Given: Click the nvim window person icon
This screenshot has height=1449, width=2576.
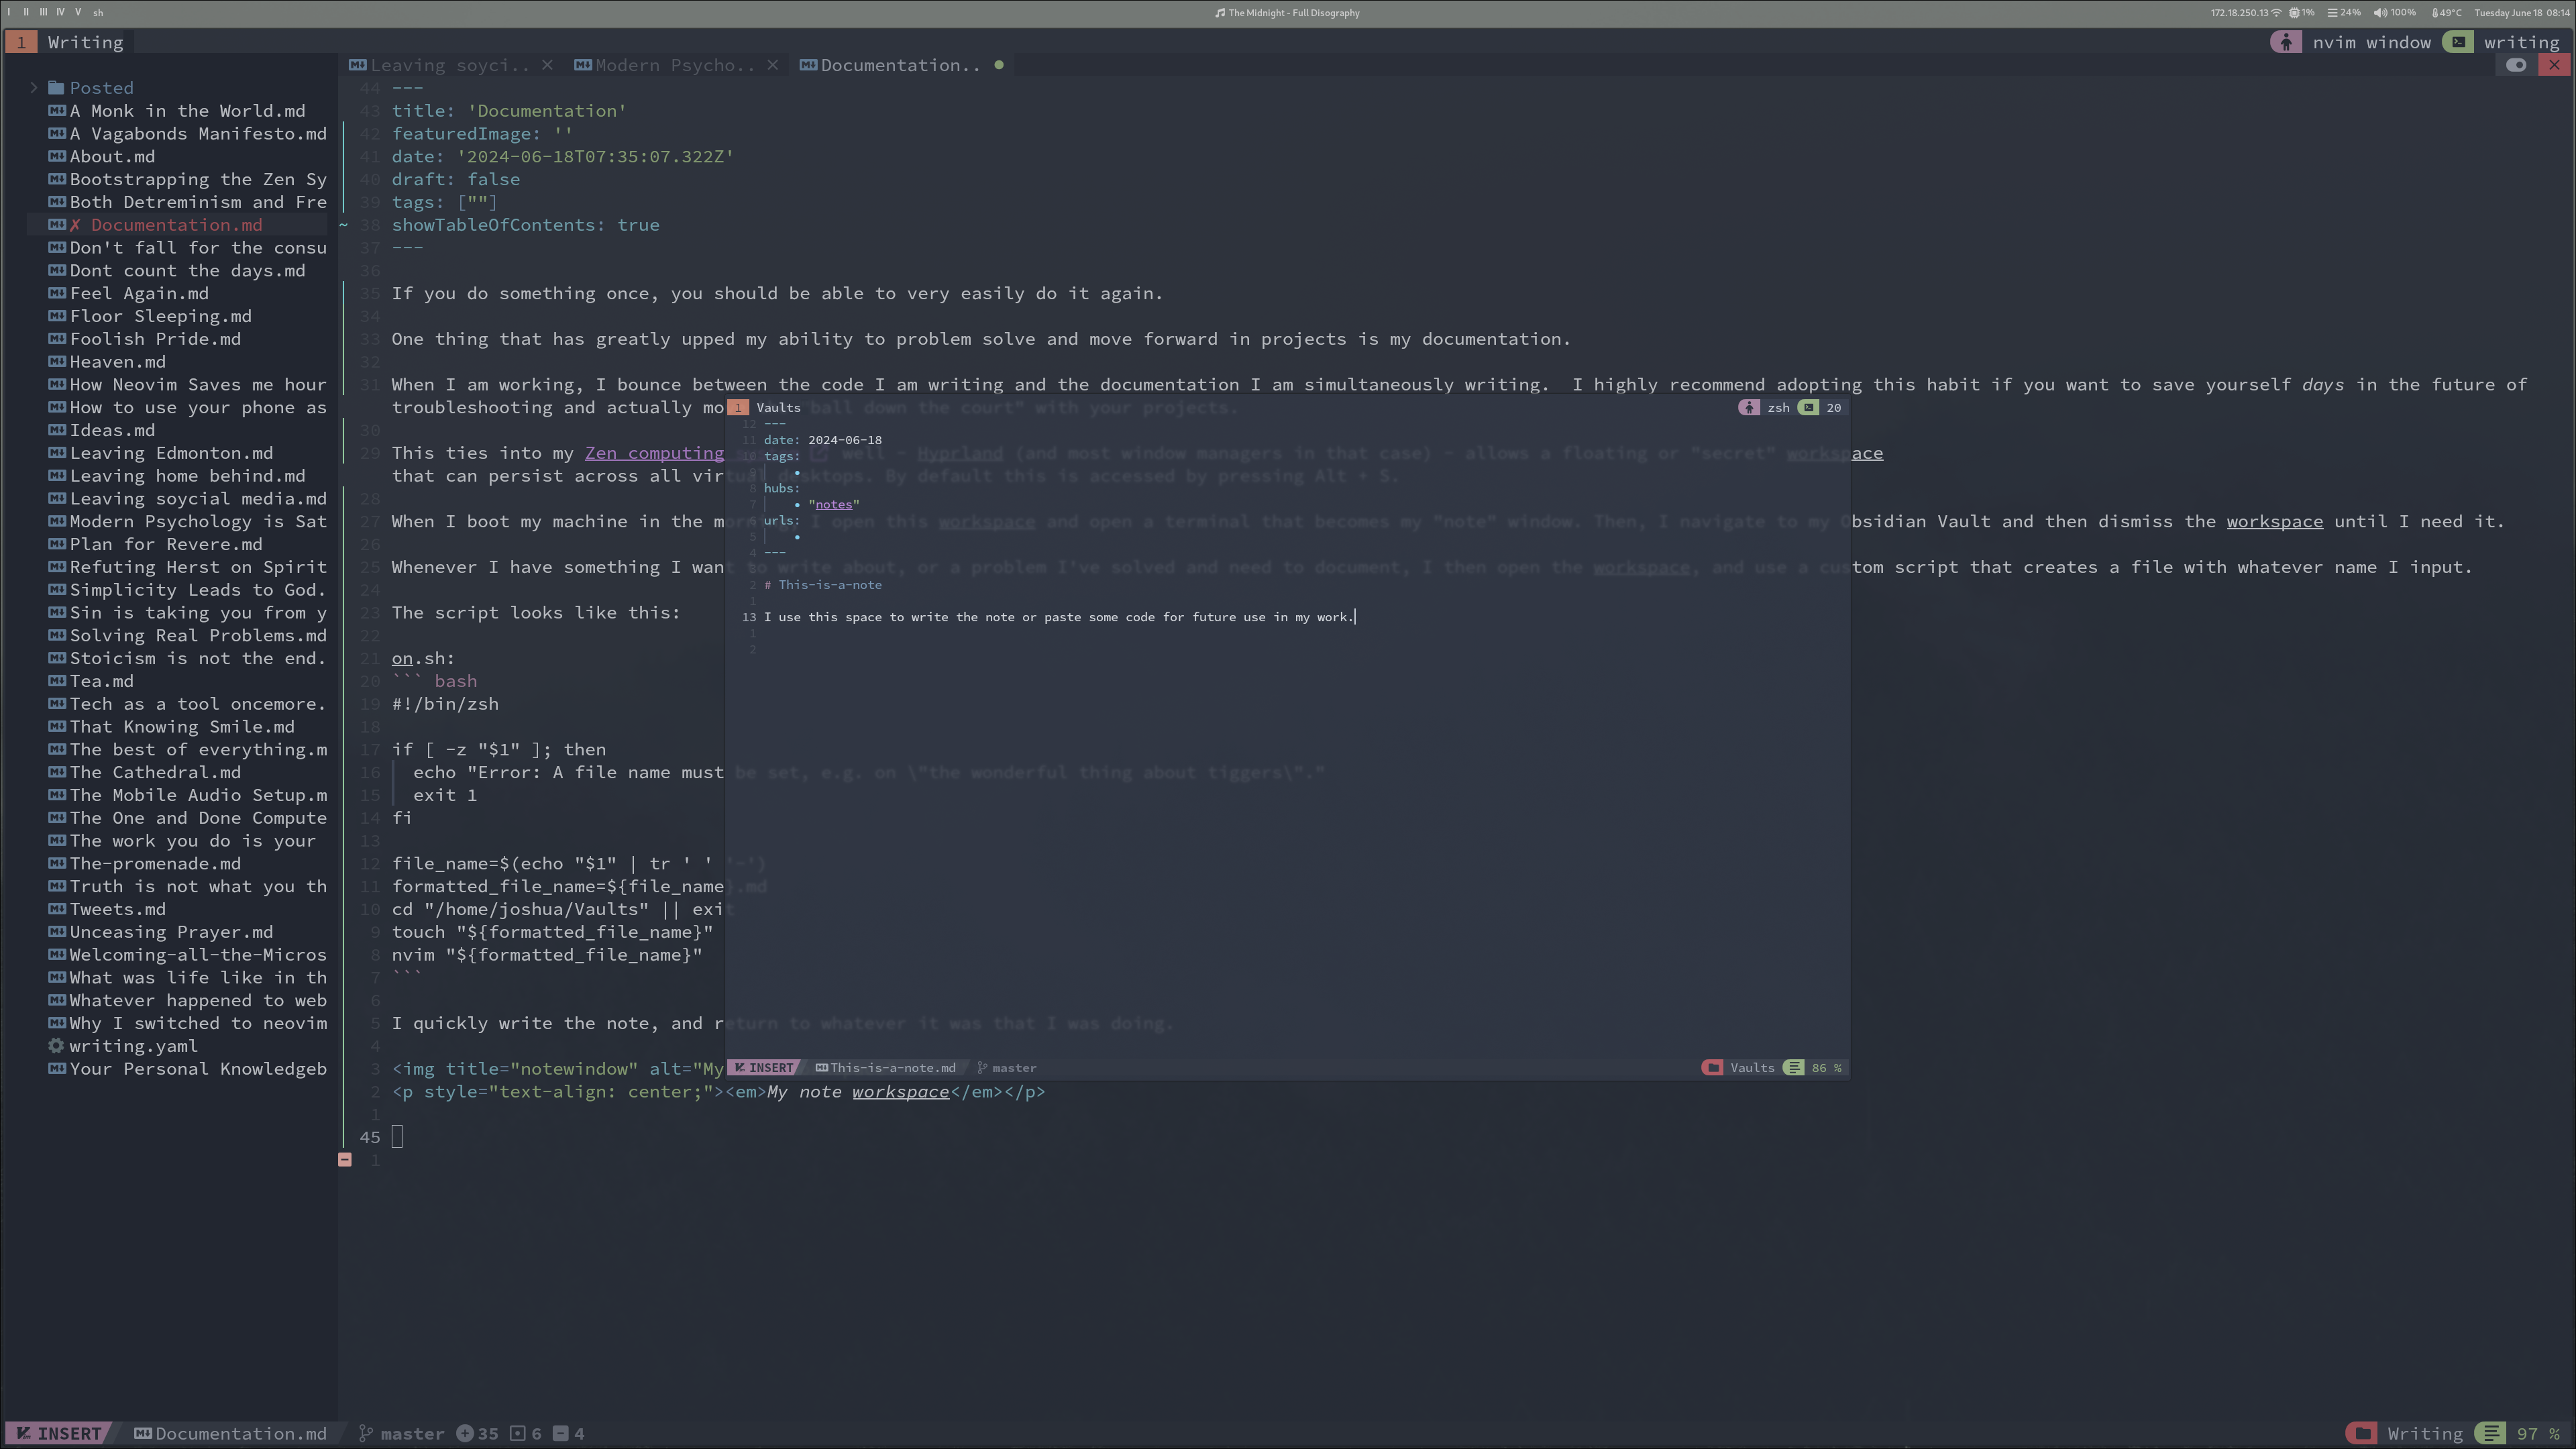Looking at the screenshot, I should [2286, 42].
